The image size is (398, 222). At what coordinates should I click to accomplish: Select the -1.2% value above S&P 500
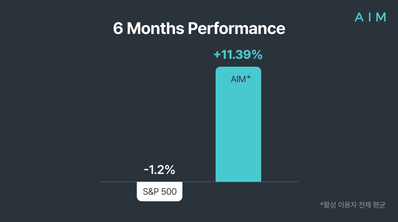tap(160, 169)
